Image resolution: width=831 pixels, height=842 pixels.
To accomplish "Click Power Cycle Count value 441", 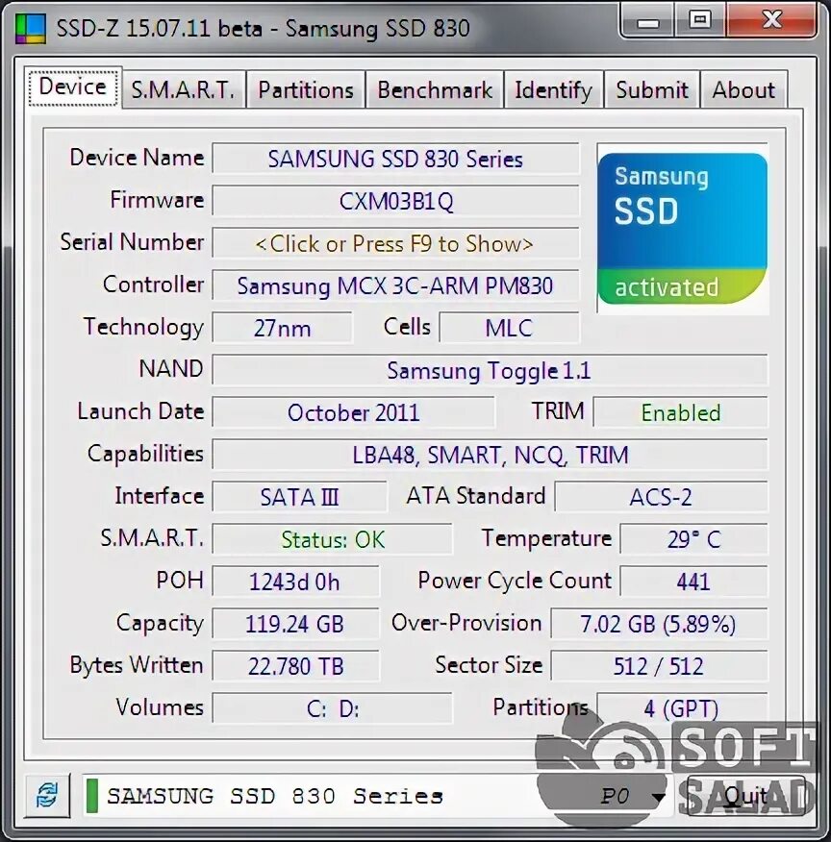I will 693,582.
